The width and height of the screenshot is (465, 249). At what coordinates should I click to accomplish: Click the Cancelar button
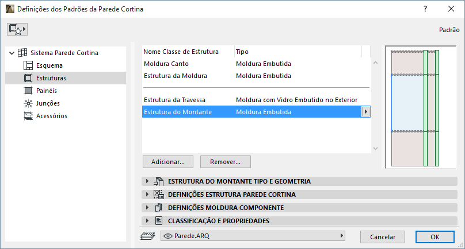click(x=383, y=237)
